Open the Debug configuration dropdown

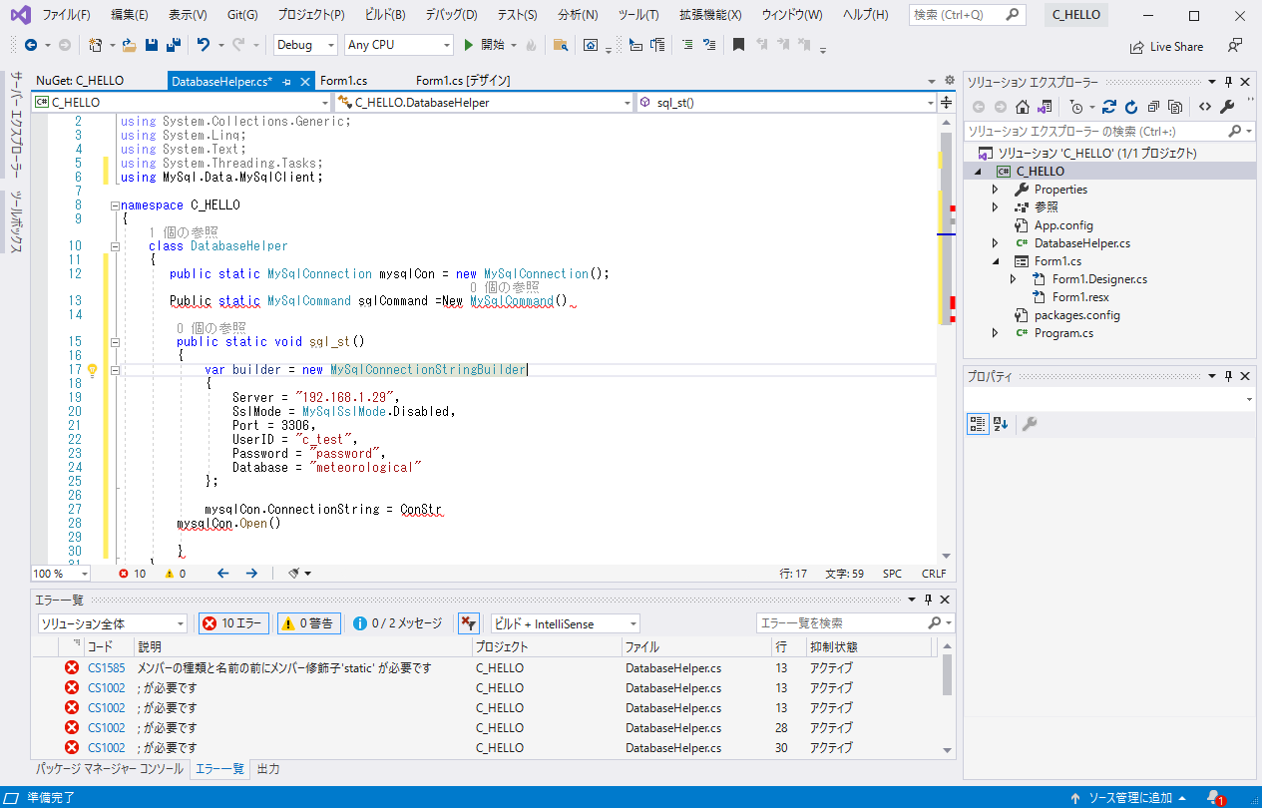[305, 45]
